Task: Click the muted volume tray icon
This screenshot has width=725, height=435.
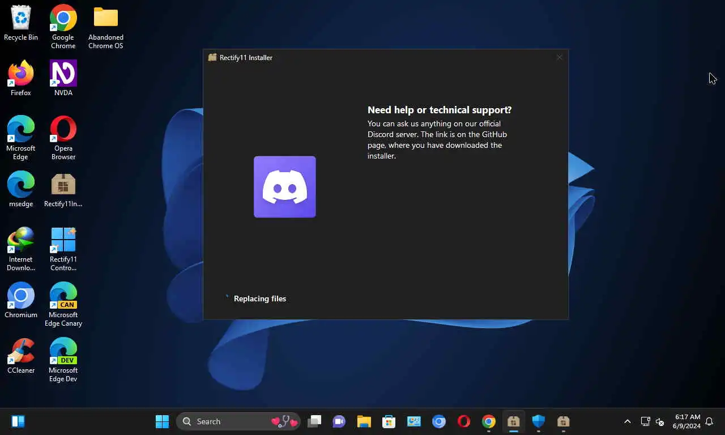Action: coord(660,421)
